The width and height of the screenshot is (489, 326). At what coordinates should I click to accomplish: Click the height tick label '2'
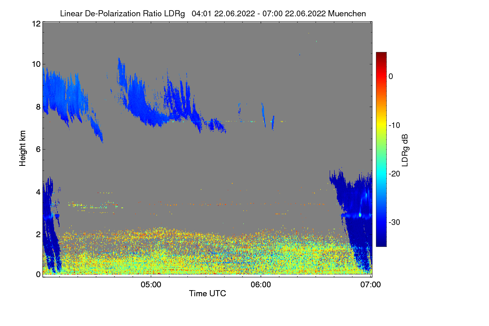point(38,234)
